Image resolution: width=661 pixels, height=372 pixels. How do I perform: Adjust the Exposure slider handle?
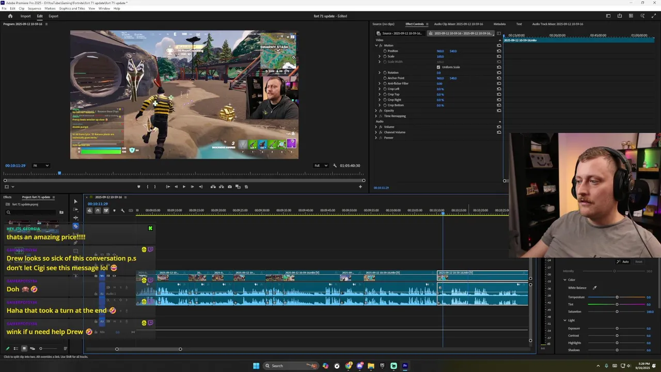[617, 329]
